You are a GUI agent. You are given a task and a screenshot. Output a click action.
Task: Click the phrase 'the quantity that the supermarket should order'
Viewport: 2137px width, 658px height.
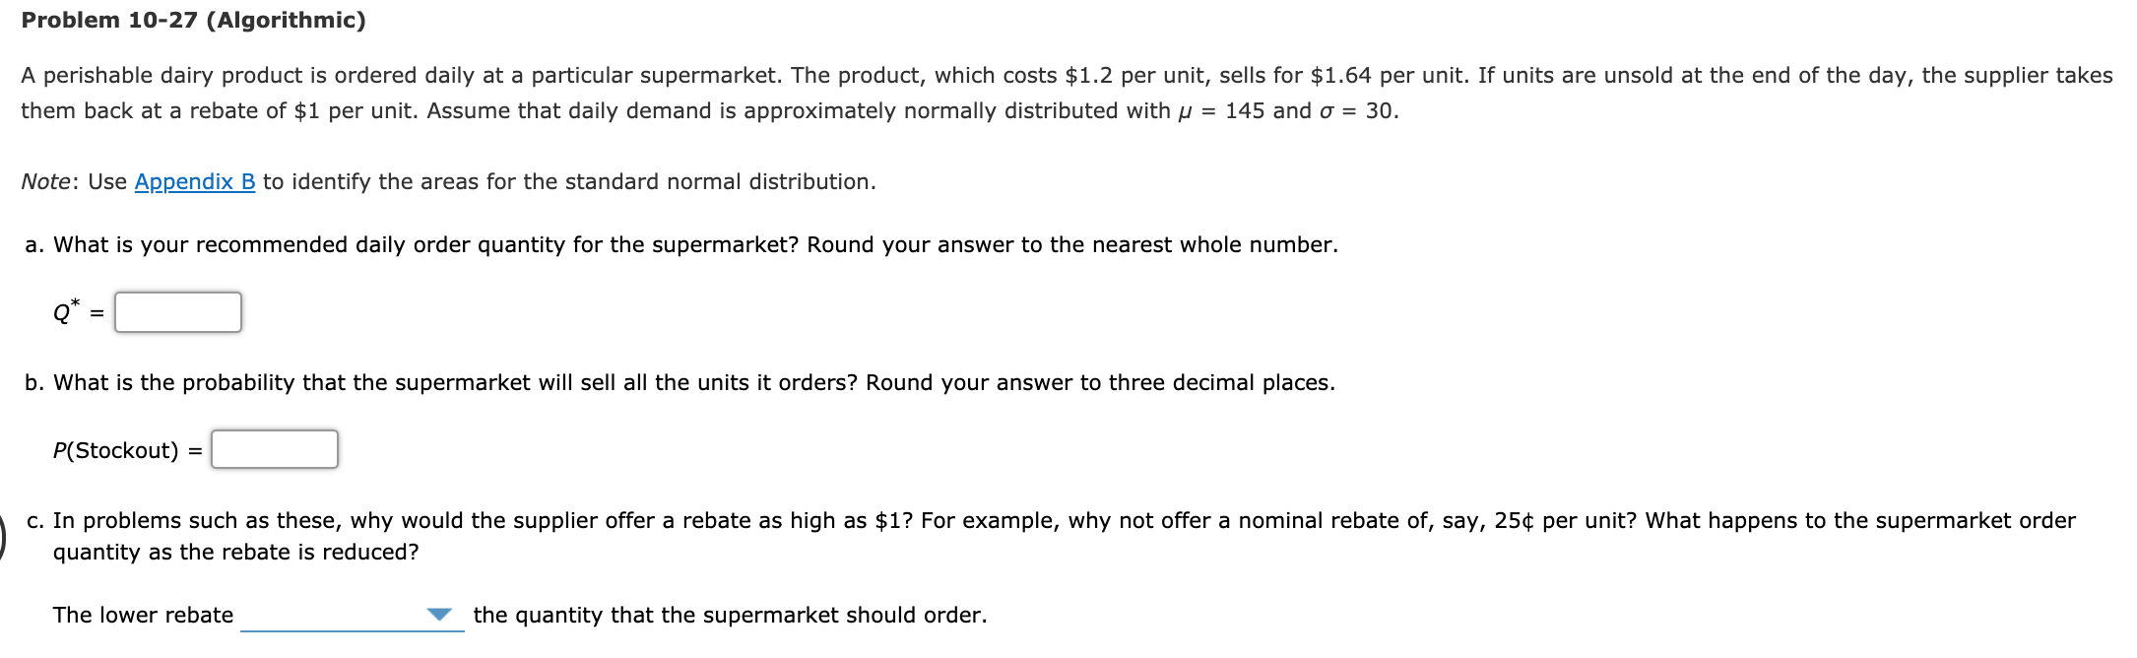click(x=730, y=614)
